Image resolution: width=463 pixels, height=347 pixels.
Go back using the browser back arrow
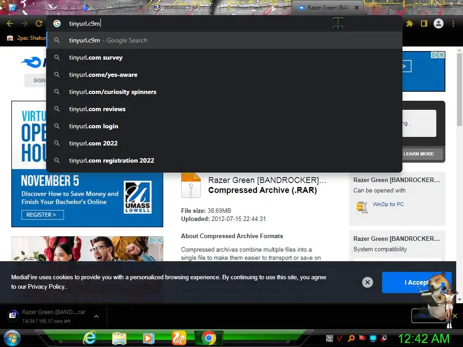[x=10, y=23]
